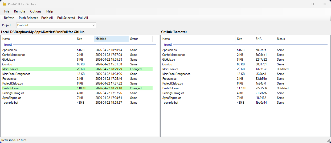The image size is (331, 143).
Task: Maximize the PushPull window
Action: tap(312, 4)
